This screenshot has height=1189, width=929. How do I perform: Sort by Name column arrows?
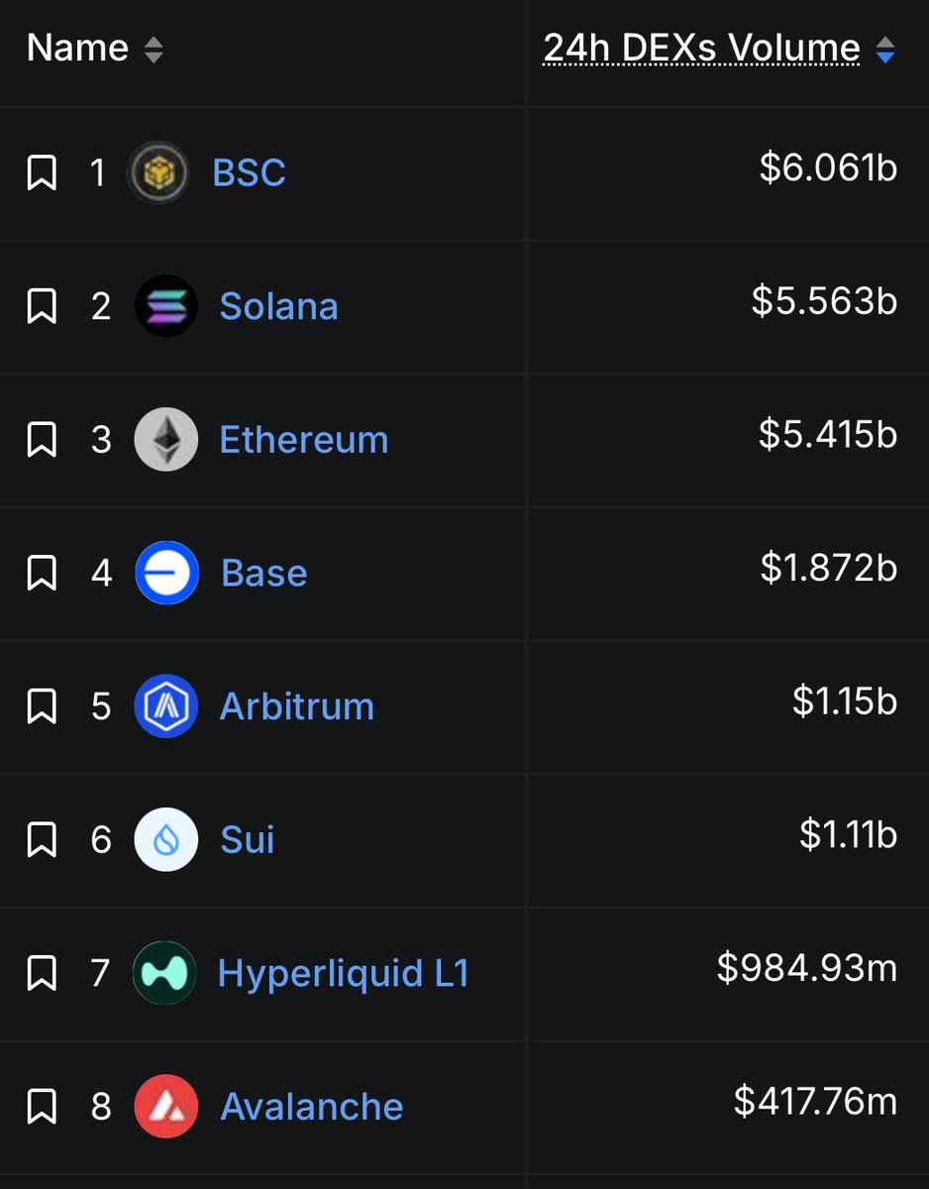(x=153, y=50)
